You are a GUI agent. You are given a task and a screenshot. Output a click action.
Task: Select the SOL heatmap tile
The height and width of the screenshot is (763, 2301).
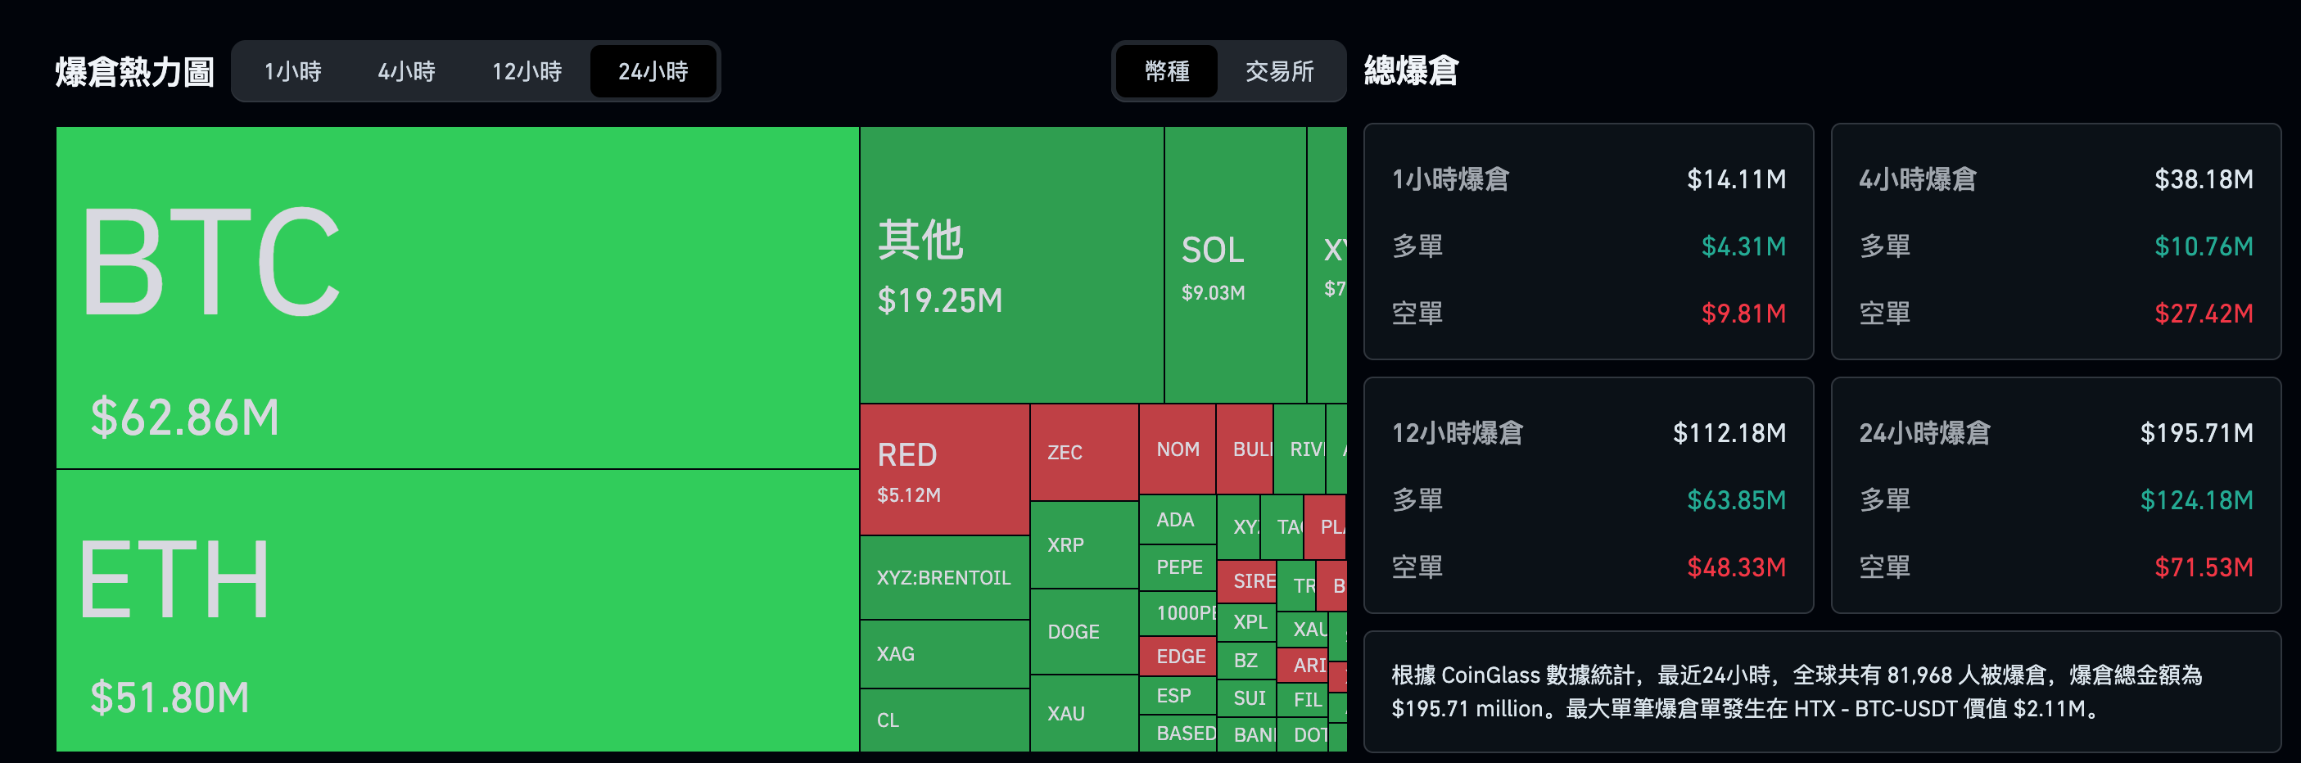pyautogui.click(x=1235, y=265)
